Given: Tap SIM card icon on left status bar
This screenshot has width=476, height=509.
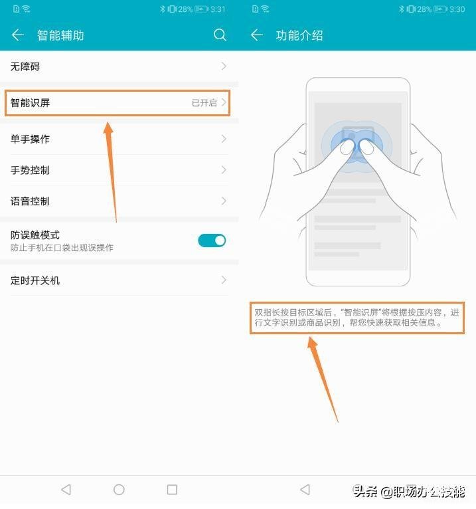Looking at the screenshot, I should [16, 9].
